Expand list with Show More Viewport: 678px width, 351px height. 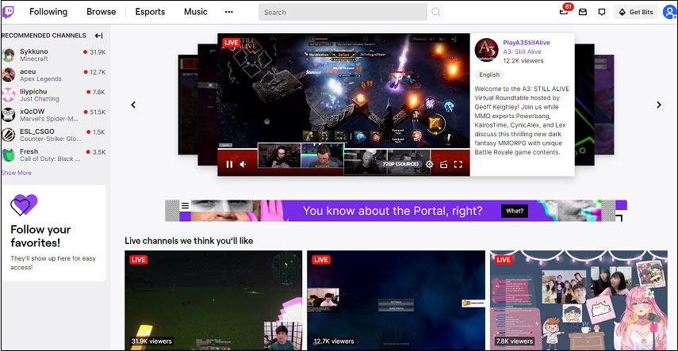17,173
